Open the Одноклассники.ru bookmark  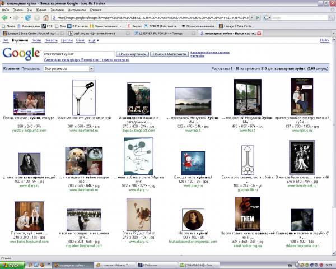pos(107,26)
